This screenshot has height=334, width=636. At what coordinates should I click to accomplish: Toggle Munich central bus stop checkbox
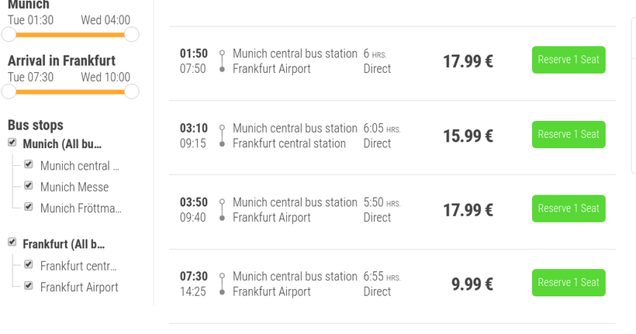[x=29, y=164]
